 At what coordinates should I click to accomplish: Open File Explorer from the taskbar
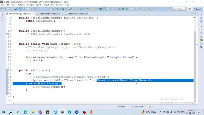[x=33, y=112]
